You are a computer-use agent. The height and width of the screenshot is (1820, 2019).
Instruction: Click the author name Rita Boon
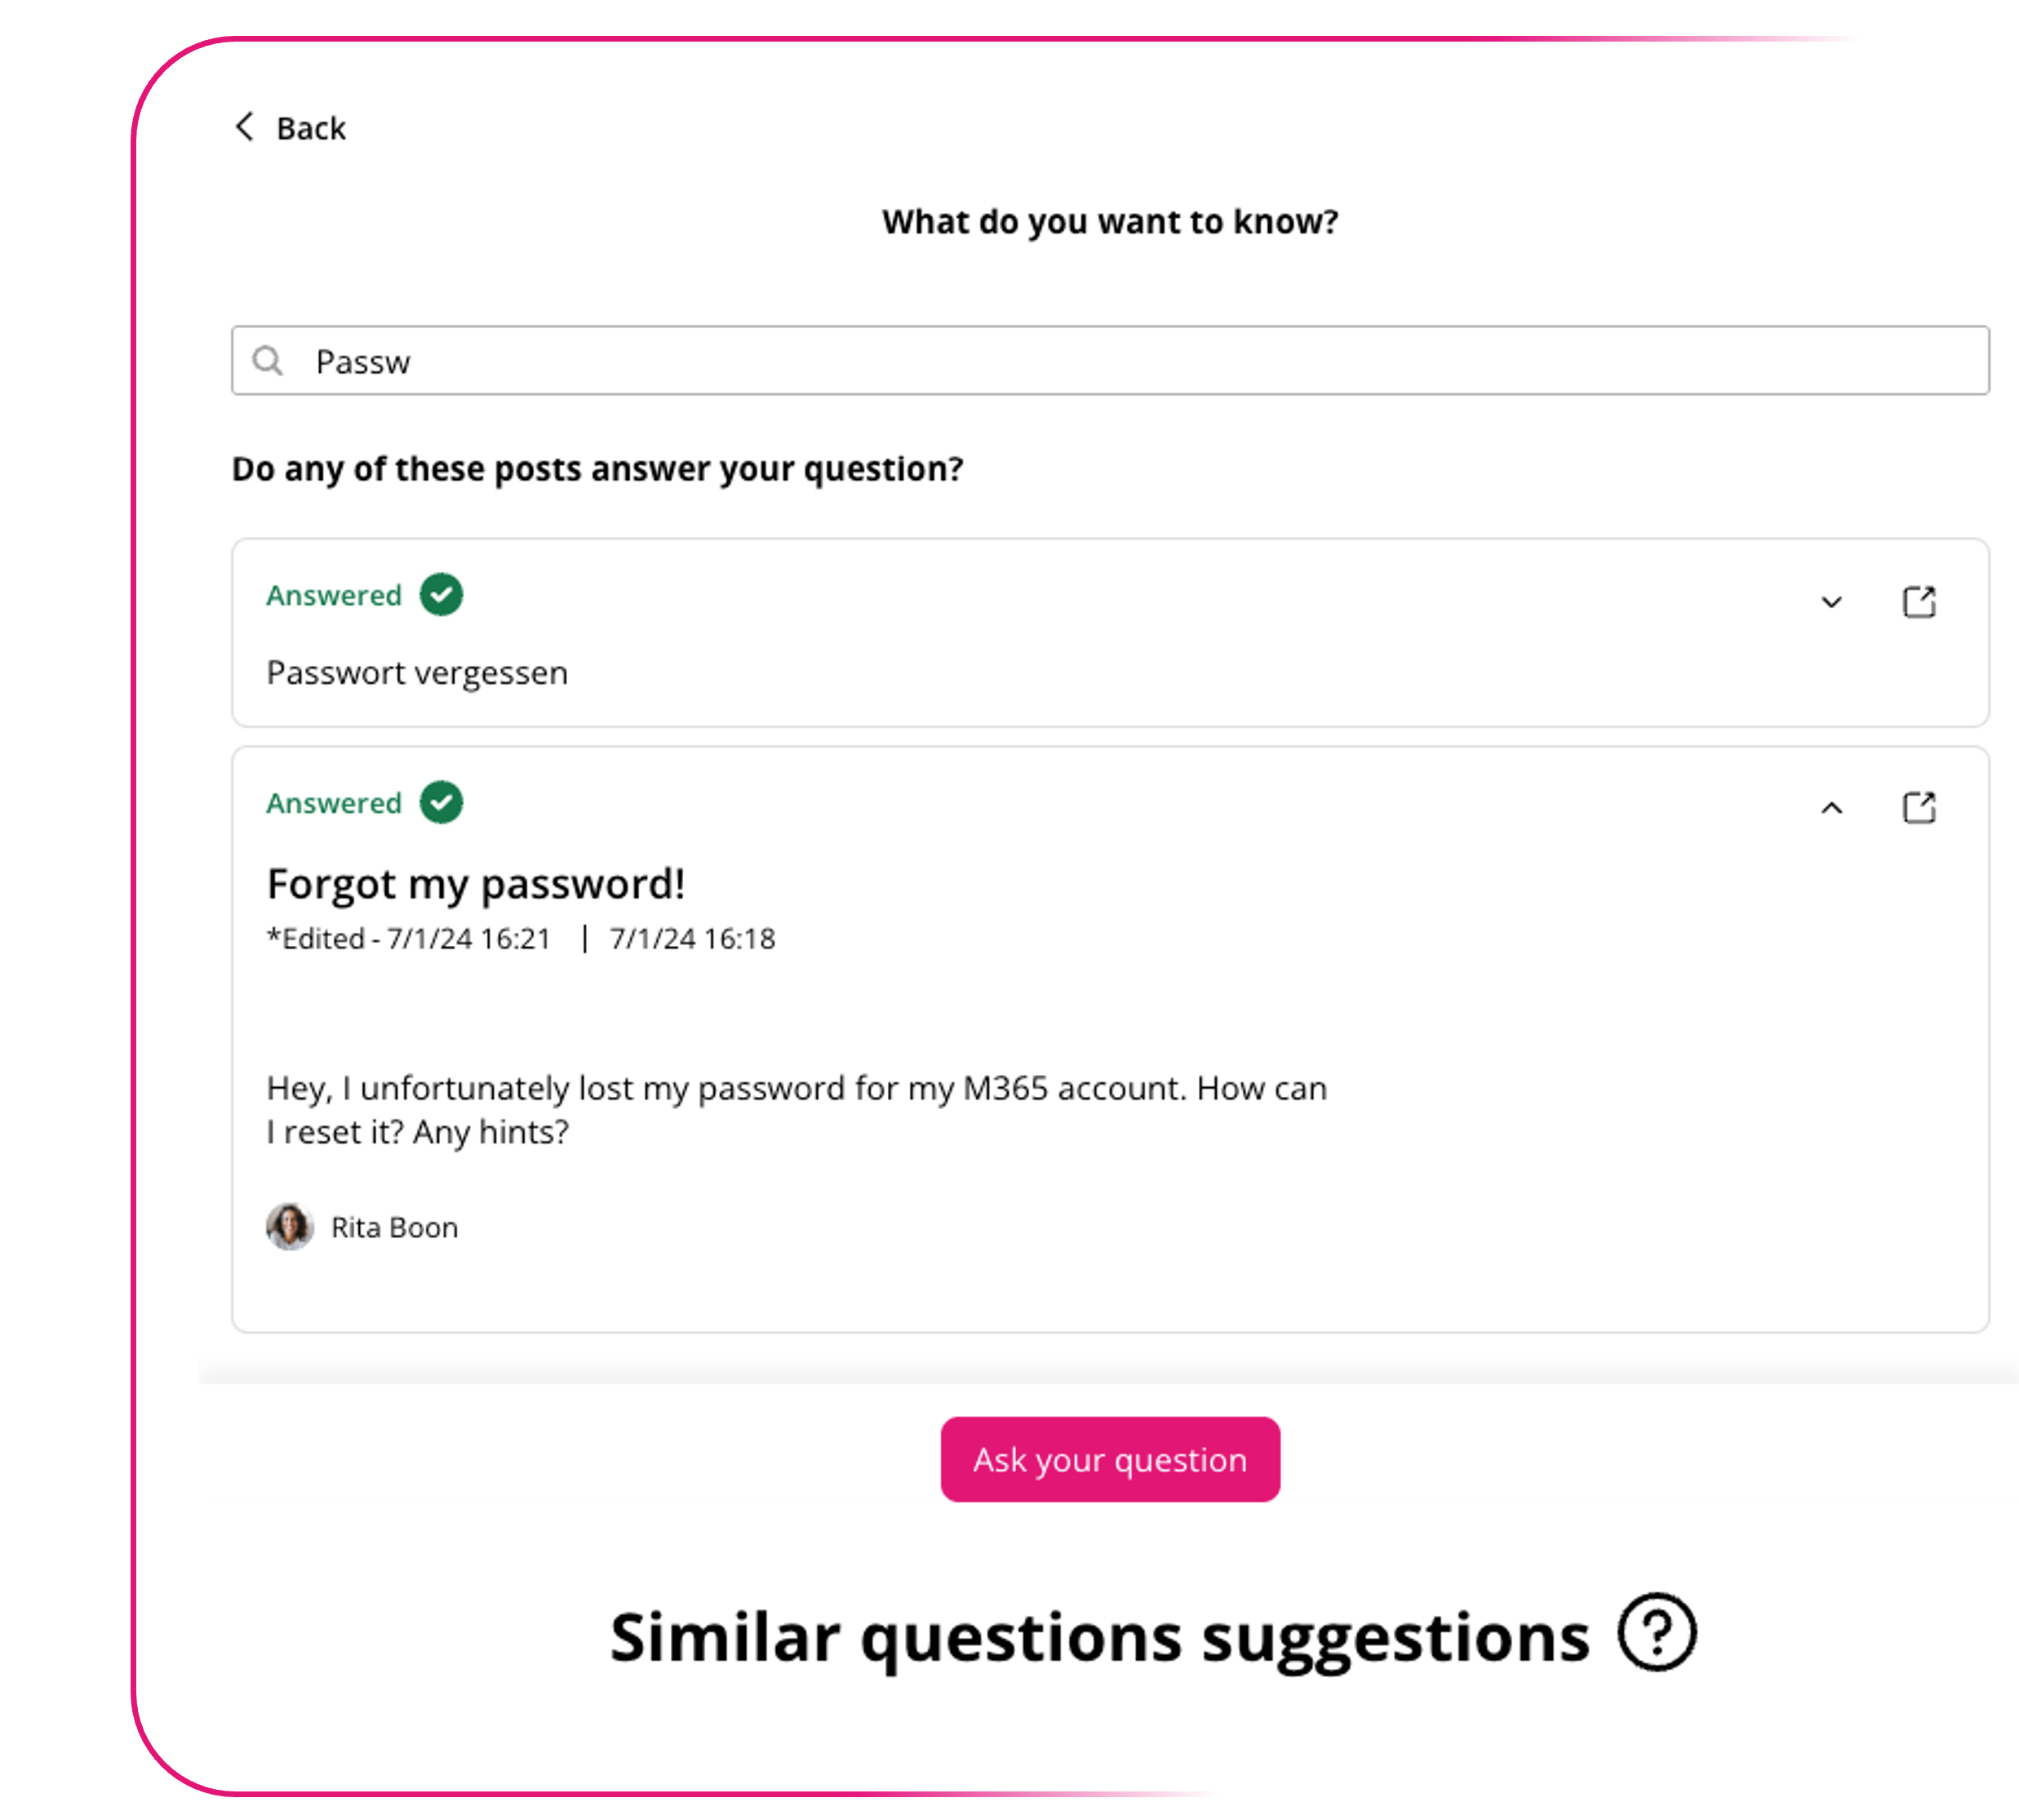395,1228
